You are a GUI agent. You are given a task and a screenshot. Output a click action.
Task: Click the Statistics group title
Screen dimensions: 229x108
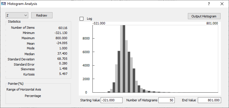click(14, 21)
